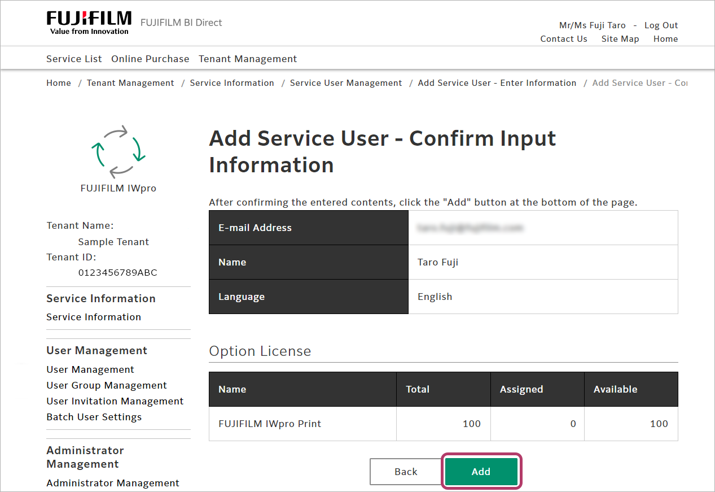Log out via the Log Out link
The width and height of the screenshot is (715, 492).
click(x=661, y=25)
